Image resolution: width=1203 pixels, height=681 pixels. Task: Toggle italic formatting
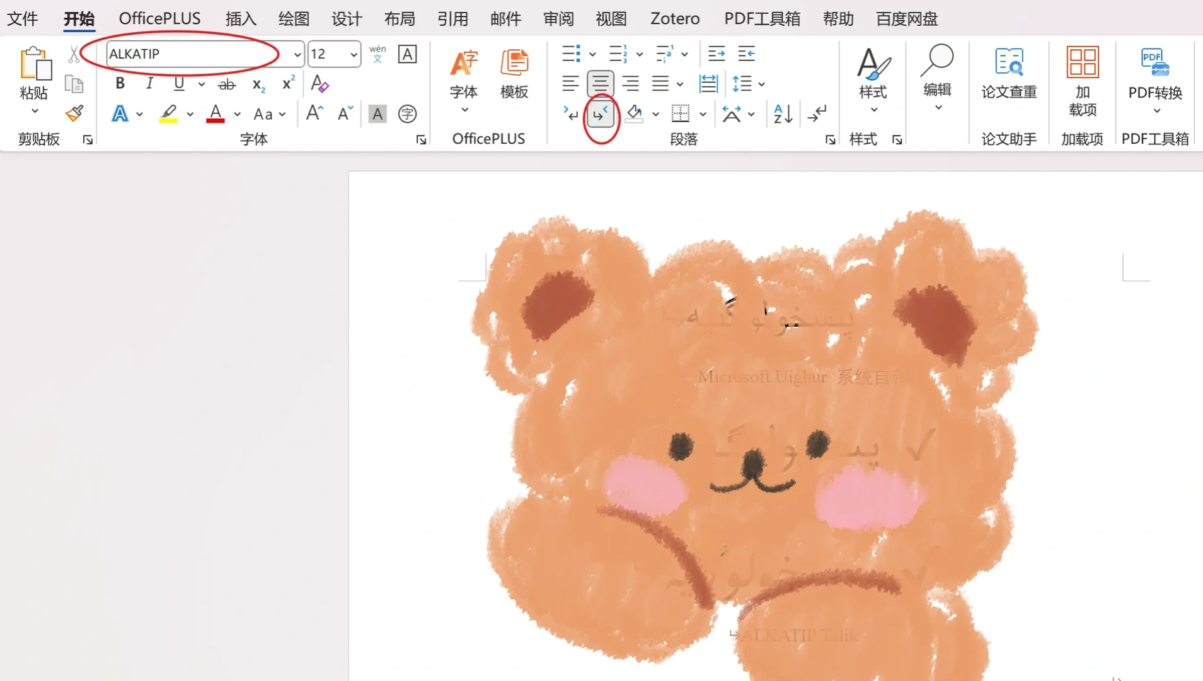(149, 84)
